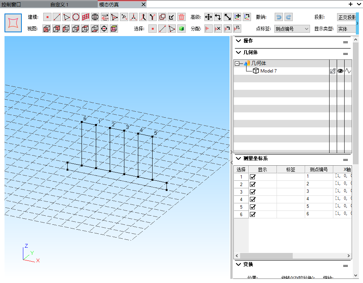Viewport: 363px width, 283px height.
Task: Open the 点标签 测点编号 dropdown
Action: click(292, 29)
